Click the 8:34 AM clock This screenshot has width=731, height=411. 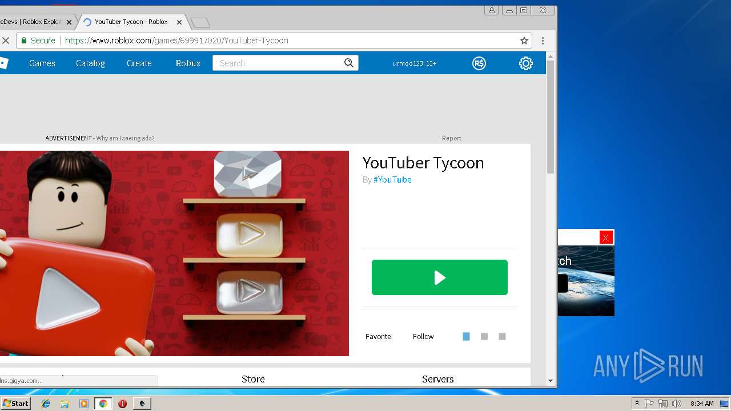point(702,404)
